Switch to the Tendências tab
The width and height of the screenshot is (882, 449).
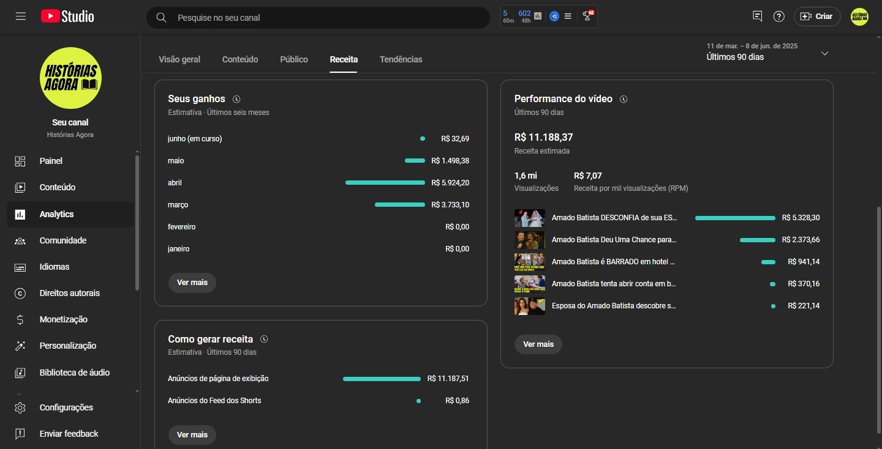pyautogui.click(x=401, y=59)
